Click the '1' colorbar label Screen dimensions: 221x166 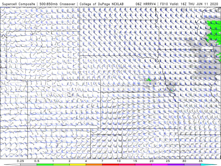[x=53, y=161]
